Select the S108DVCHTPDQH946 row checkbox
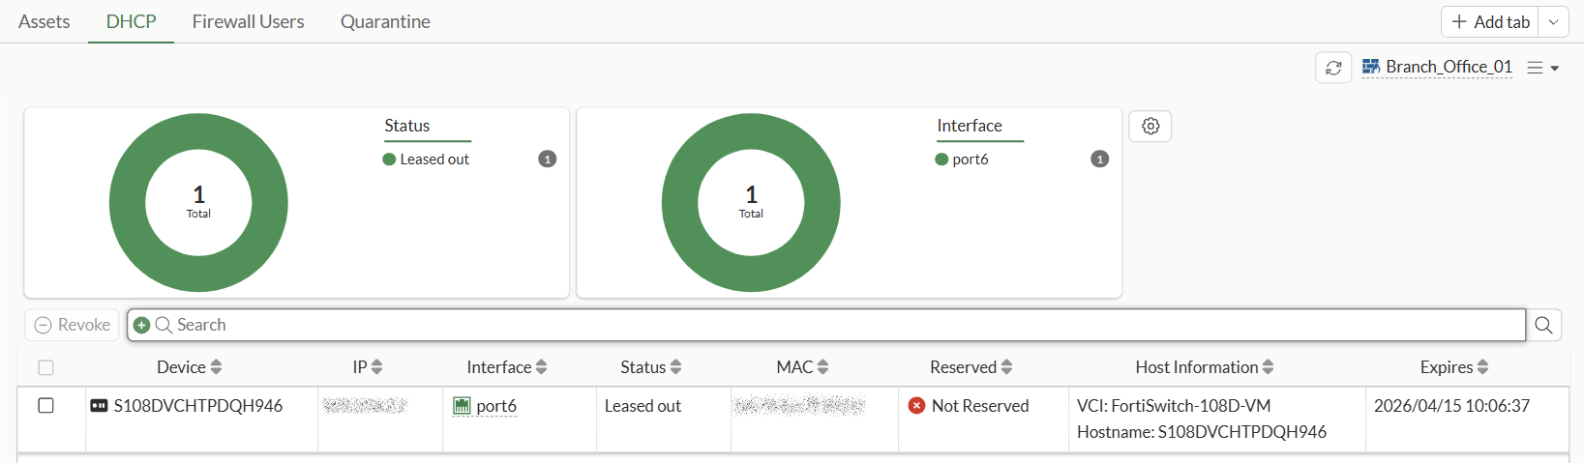This screenshot has height=463, width=1584. [x=45, y=406]
